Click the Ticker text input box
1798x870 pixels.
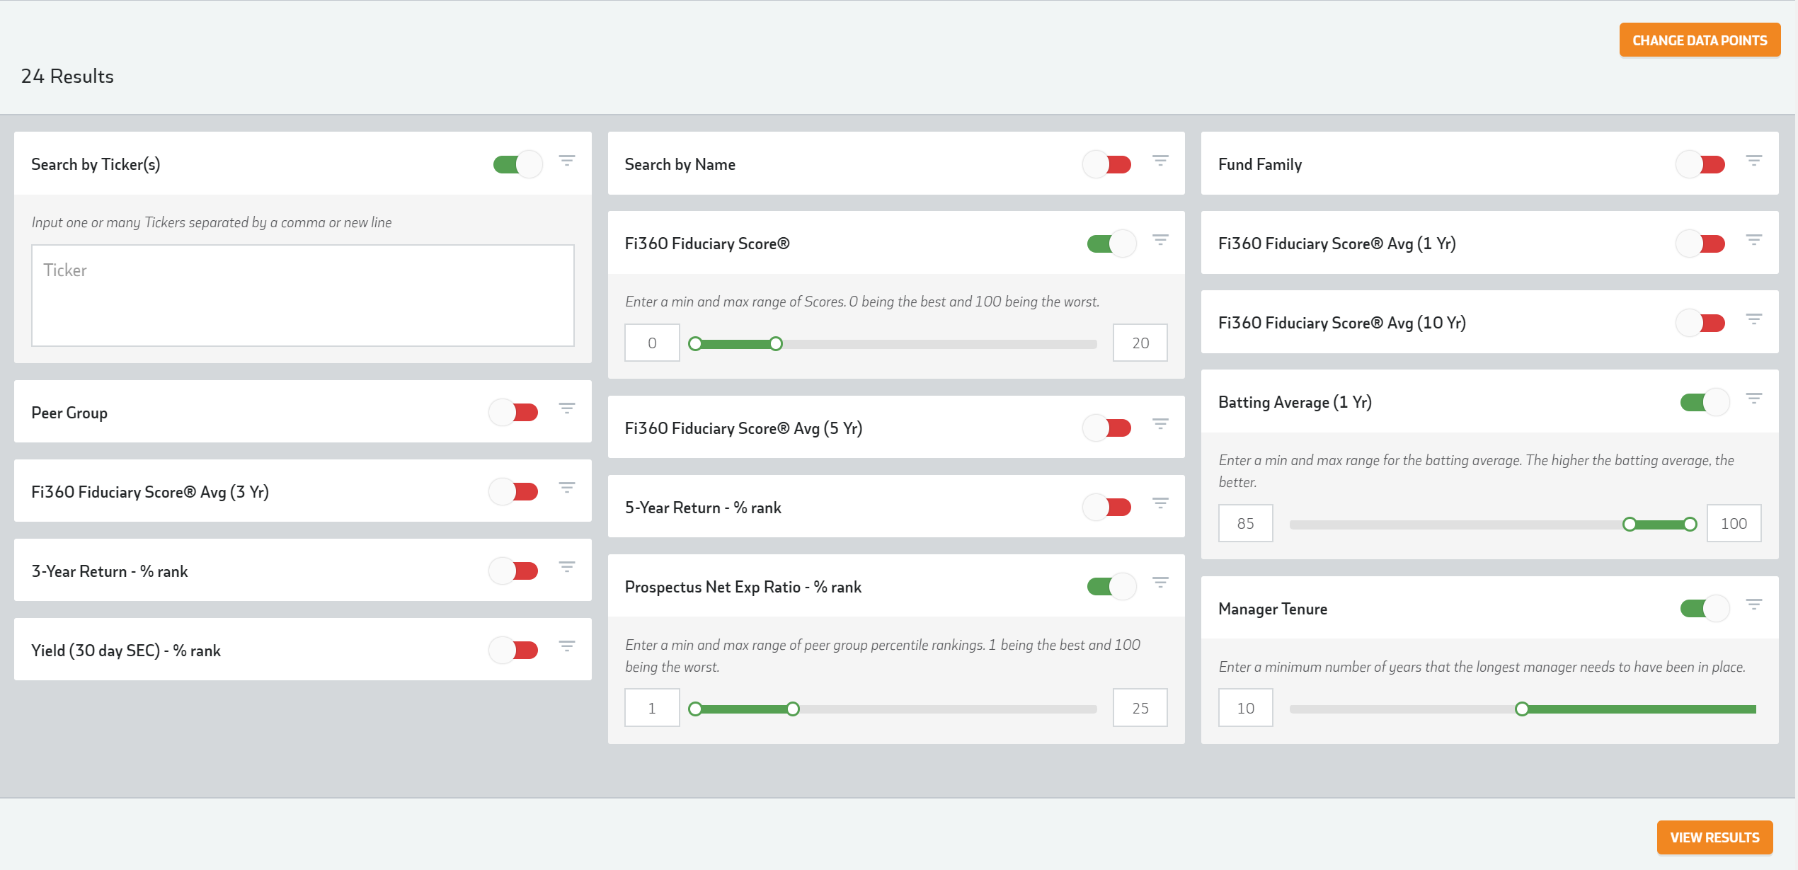click(x=302, y=295)
